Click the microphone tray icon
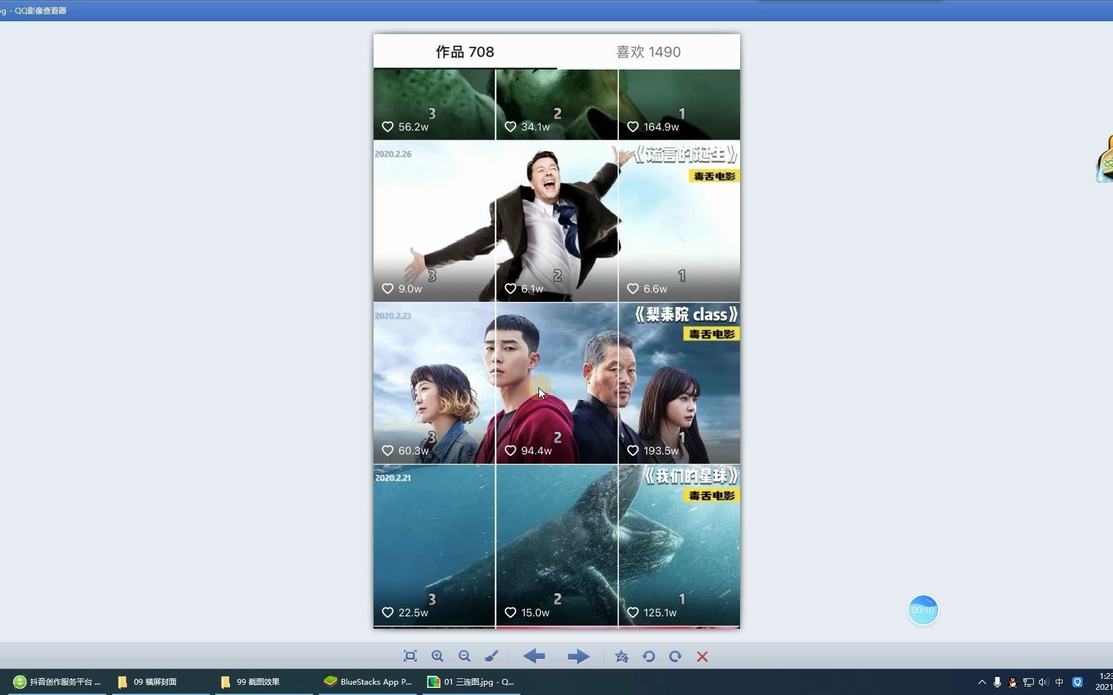Viewport: 1113px width, 695px height. point(997,682)
